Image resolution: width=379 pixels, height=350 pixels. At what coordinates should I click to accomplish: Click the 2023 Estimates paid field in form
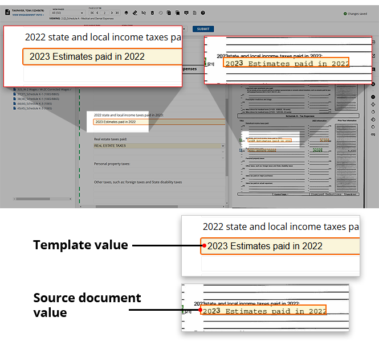pyautogui.click(x=159, y=122)
